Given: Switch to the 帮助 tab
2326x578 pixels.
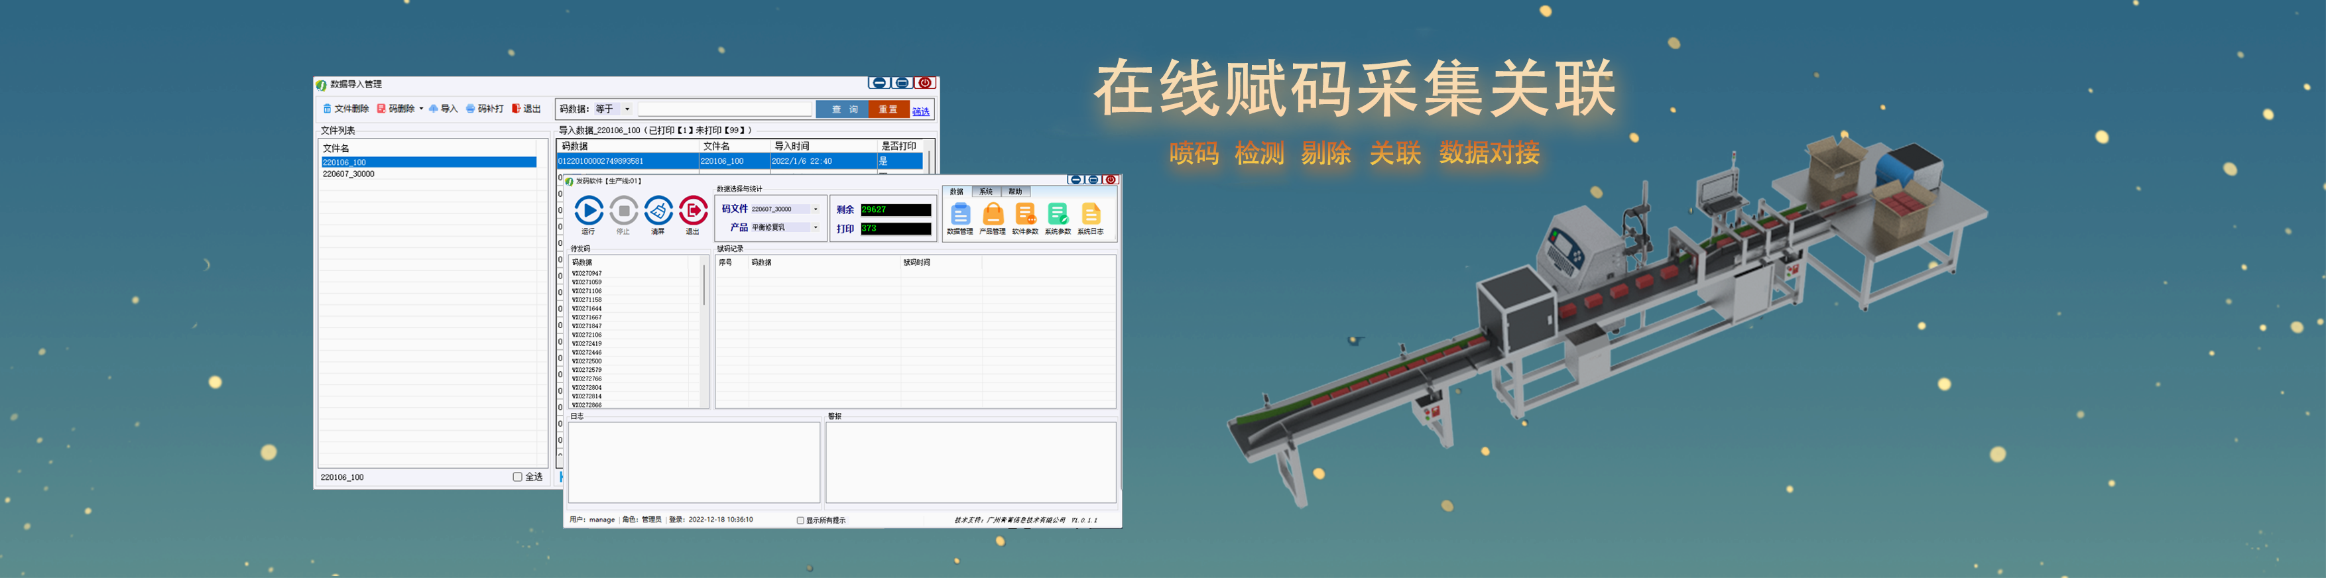Looking at the screenshot, I should [1015, 192].
